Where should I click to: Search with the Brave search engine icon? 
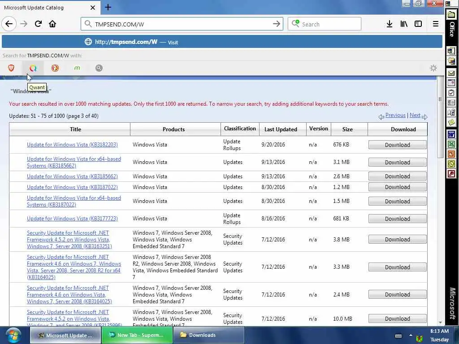point(11,68)
